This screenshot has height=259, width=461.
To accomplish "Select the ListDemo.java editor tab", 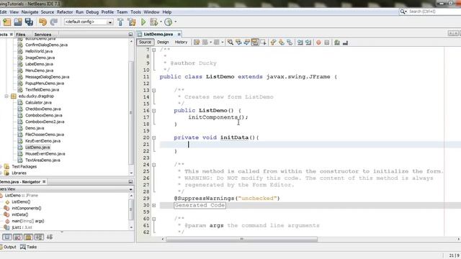I will [158, 35].
